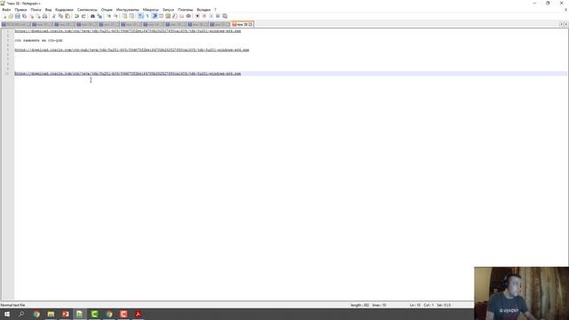Open the Вид menu
The image size is (569, 320).
(48, 10)
